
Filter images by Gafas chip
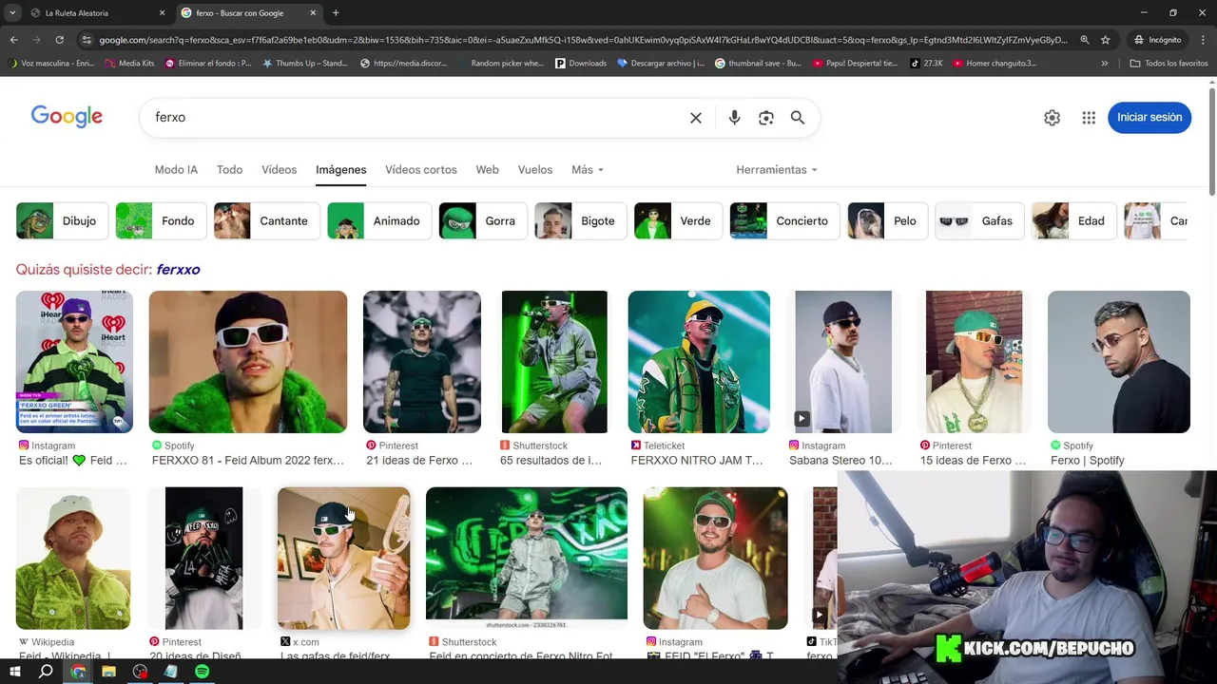tap(979, 221)
